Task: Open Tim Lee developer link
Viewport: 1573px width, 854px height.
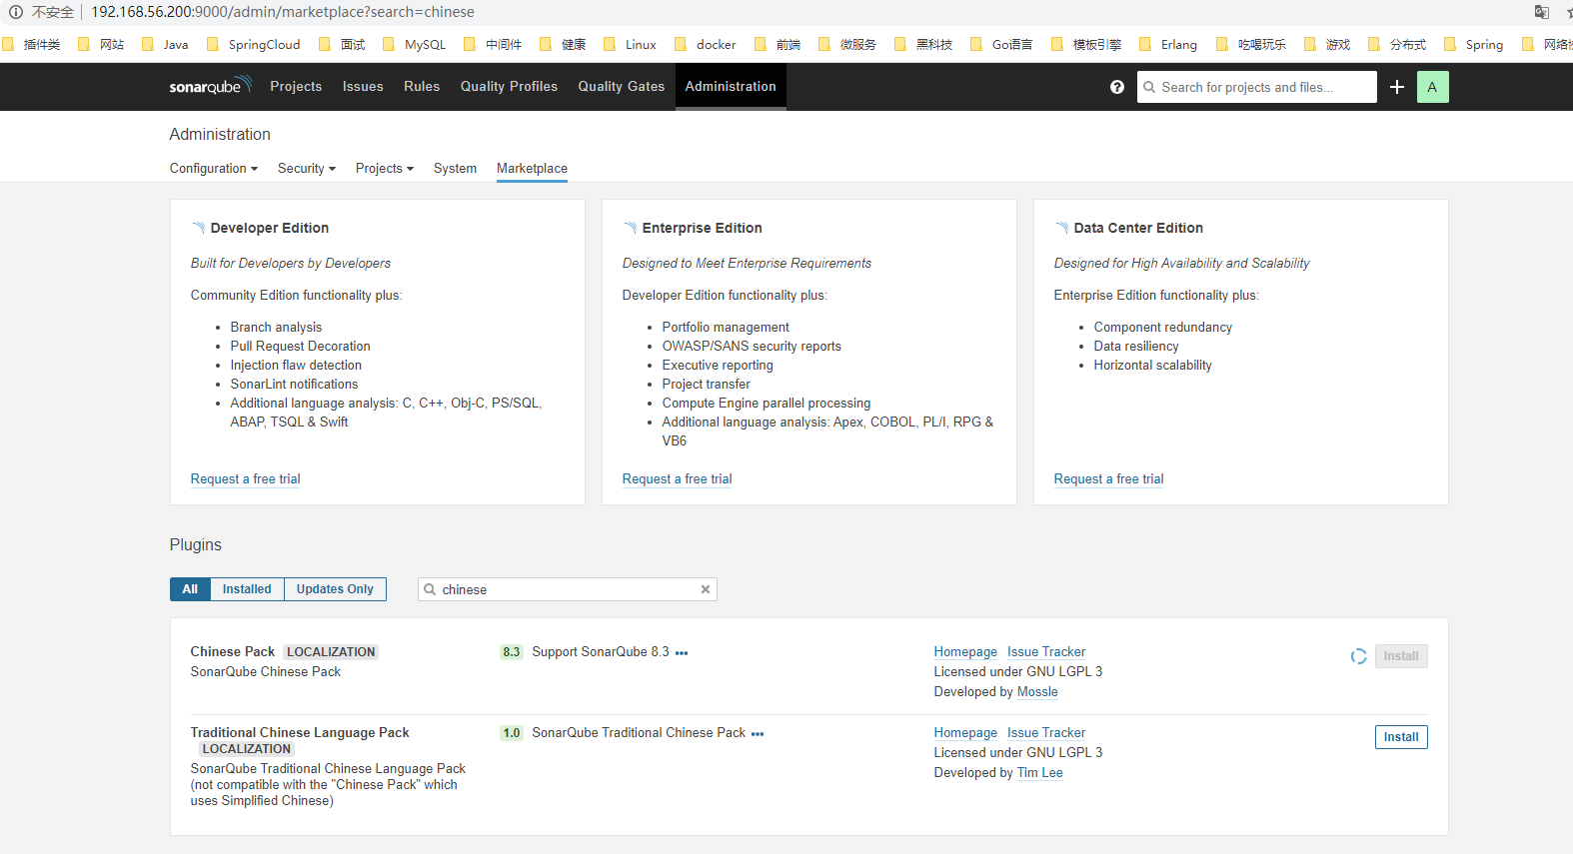Action: point(1039,773)
